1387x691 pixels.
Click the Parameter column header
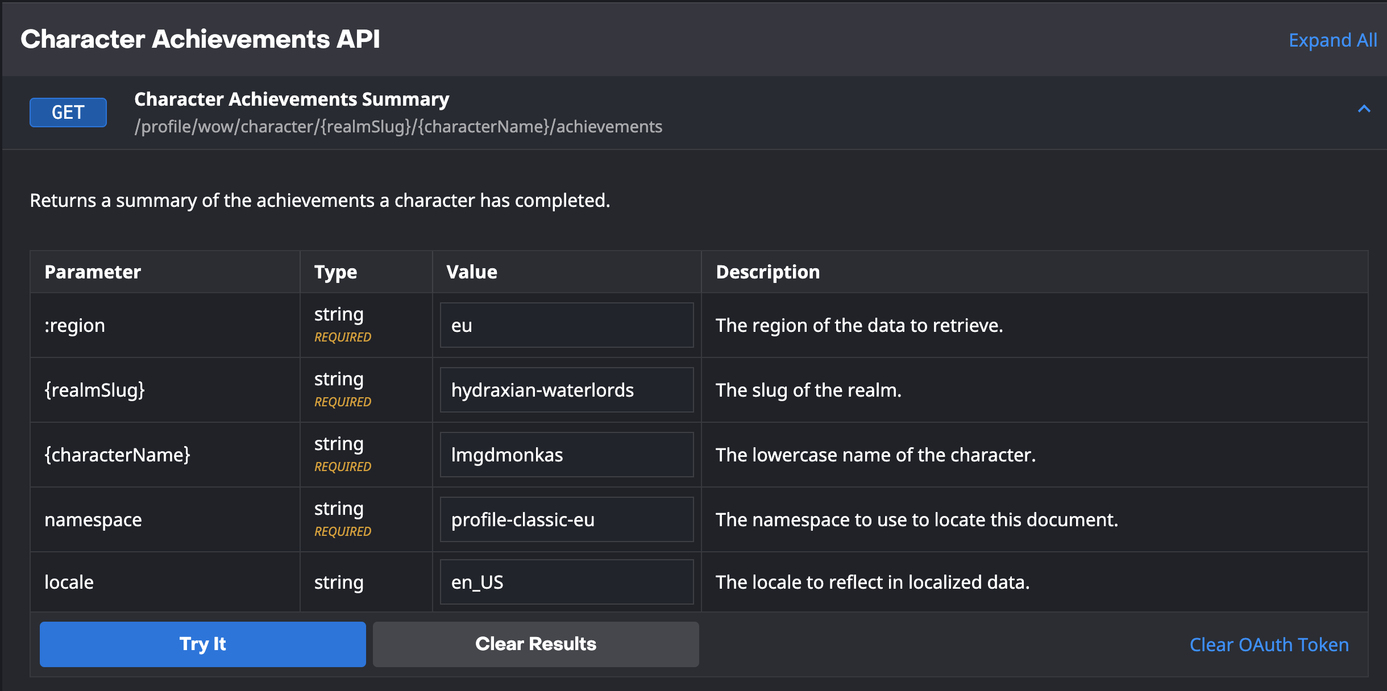(x=93, y=272)
